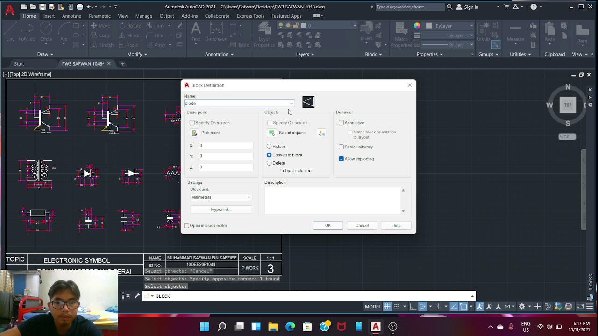Image resolution: width=598 pixels, height=336 pixels.
Task: Open the Text annotation tool
Action: coord(196,32)
